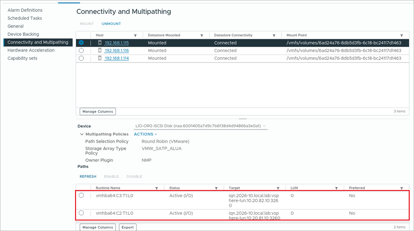Image resolution: width=414 pixels, height=231 pixels.
Task: Click the Runtime Name column header
Action: click(108, 188)
